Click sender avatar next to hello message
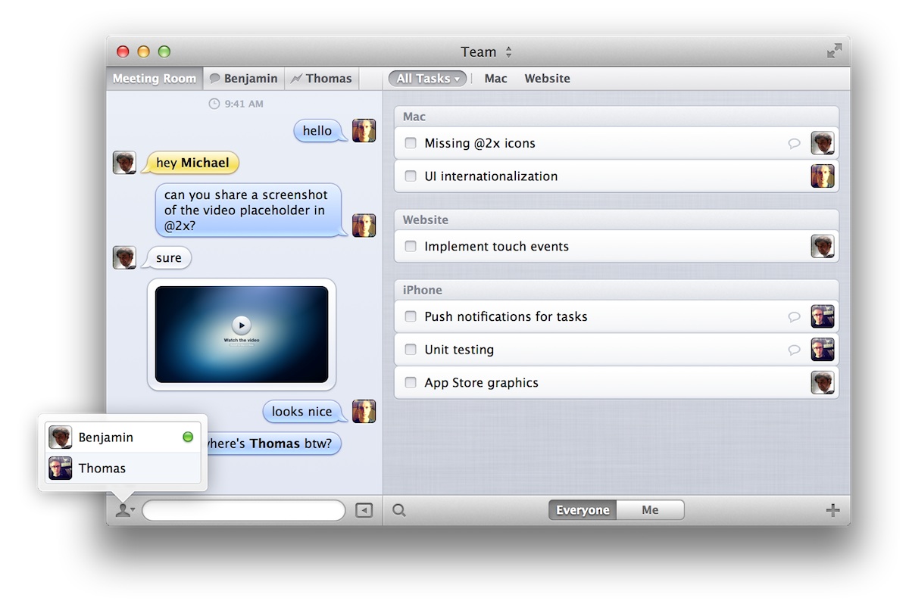Screen dimensions: 909x607 coord(364,131)
